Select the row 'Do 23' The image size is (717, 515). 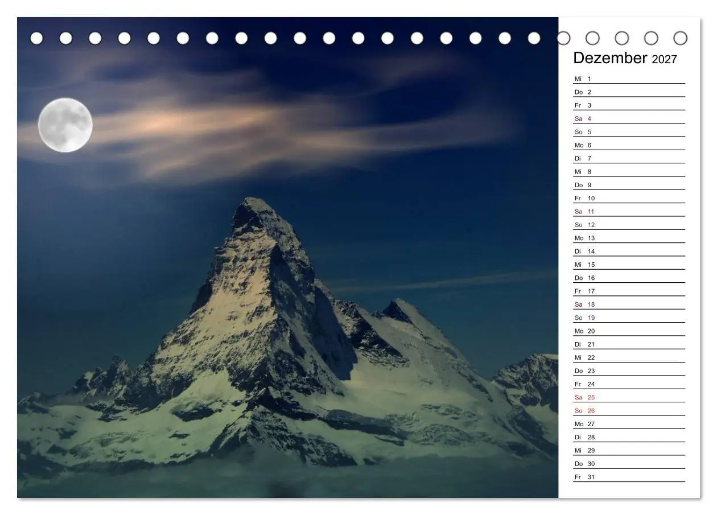point(629,370)
